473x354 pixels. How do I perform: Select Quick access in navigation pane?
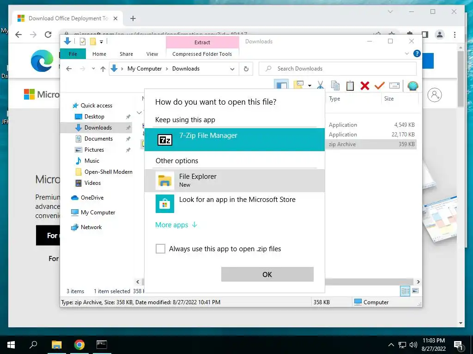tap(97, 106)
